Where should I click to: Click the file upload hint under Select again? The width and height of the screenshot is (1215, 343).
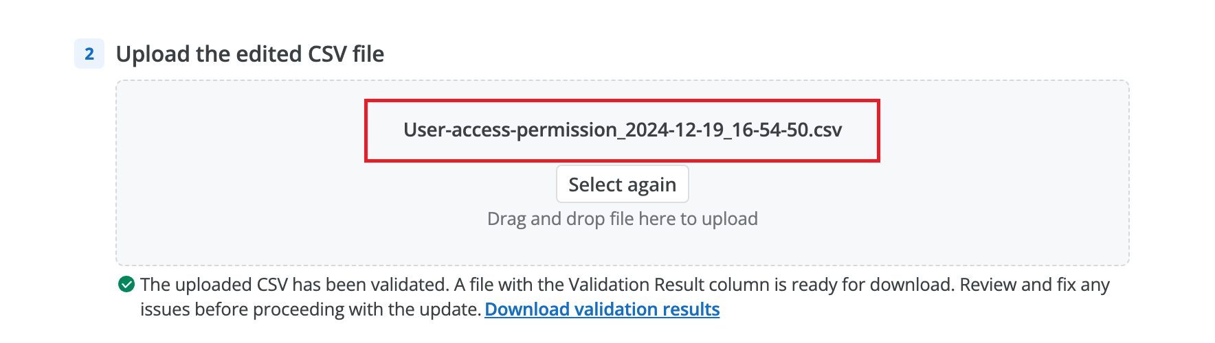(623, 219)
